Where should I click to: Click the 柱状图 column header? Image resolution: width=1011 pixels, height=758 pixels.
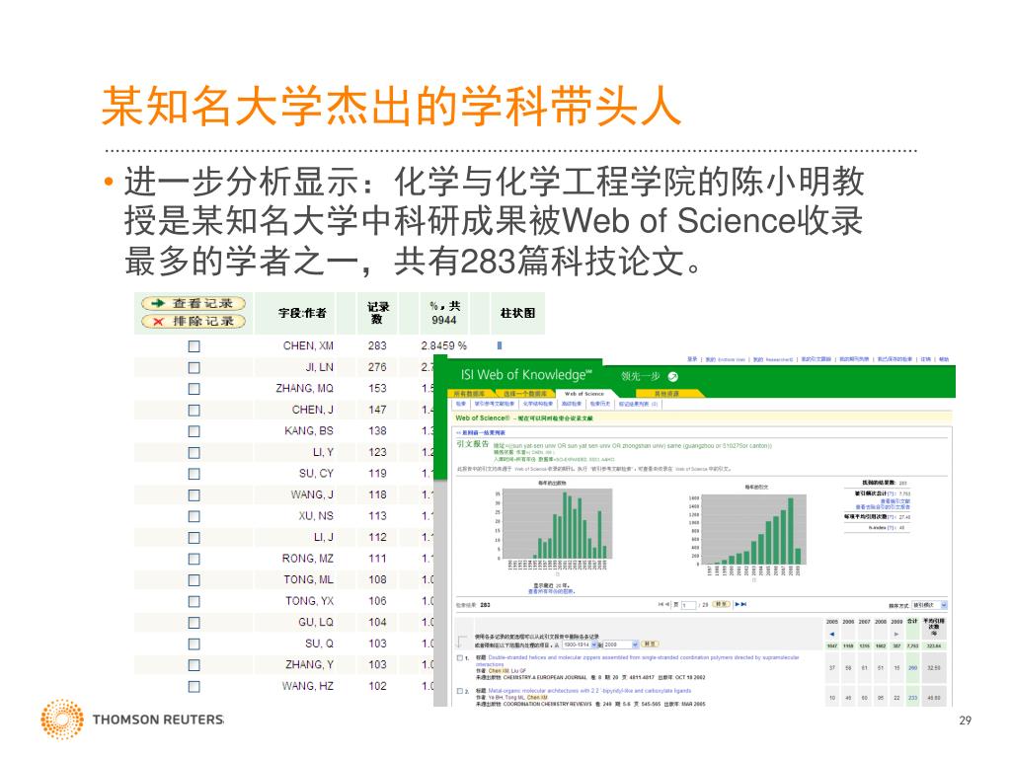pos(517,313)
